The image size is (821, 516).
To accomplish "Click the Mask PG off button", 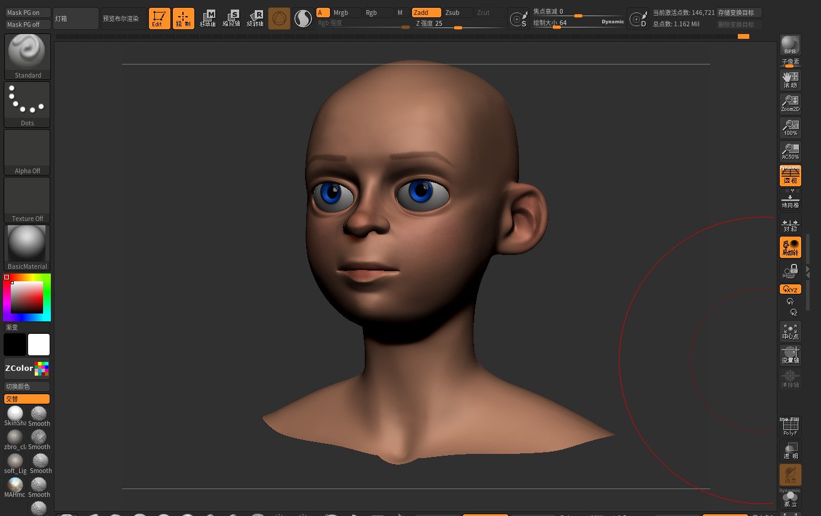I will [x=28, y=24].
